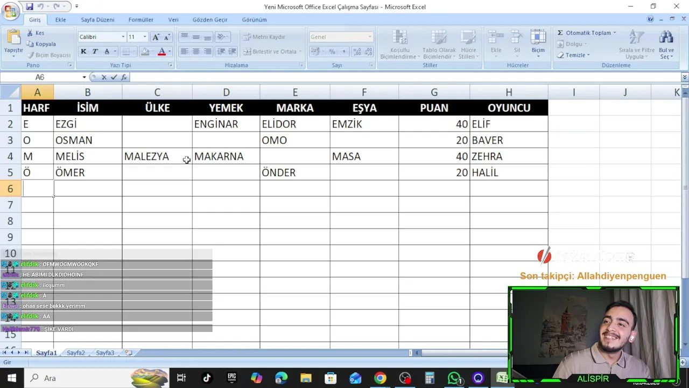Screen dimensions: 689x388
Task: Apply the bottom align icon
Action: click(207, 37)
